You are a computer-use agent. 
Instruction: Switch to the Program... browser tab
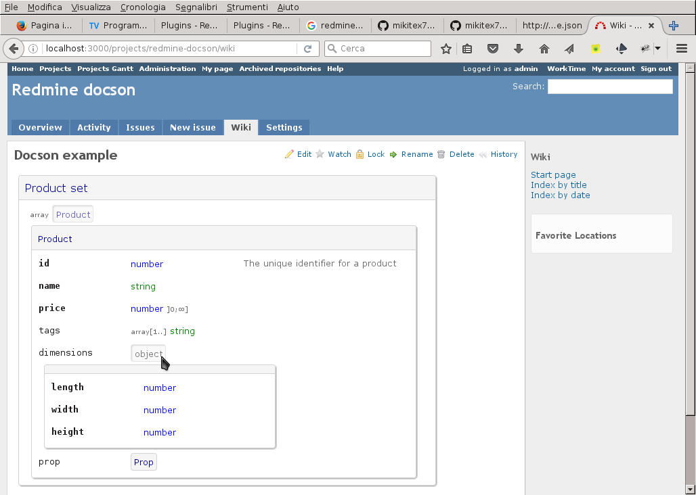click(x=118, y=26)
